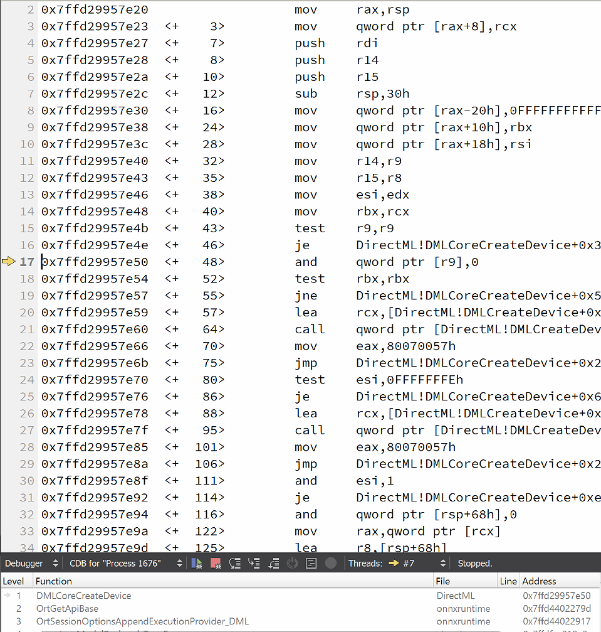Click the Step Into icon
Image resolution: width=601 pixels, height=632 pixels.
[x=254, y=563]
